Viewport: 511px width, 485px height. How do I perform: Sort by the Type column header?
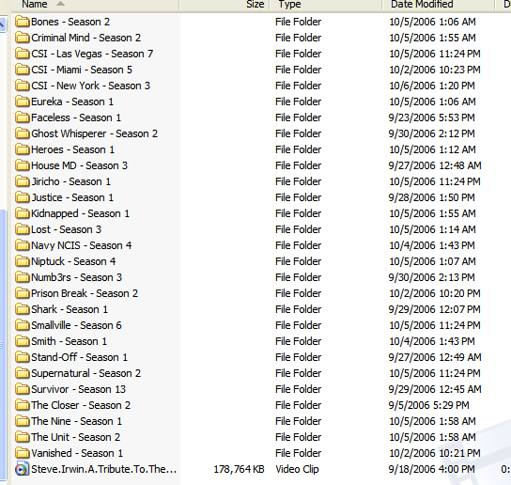coord(326,5)
